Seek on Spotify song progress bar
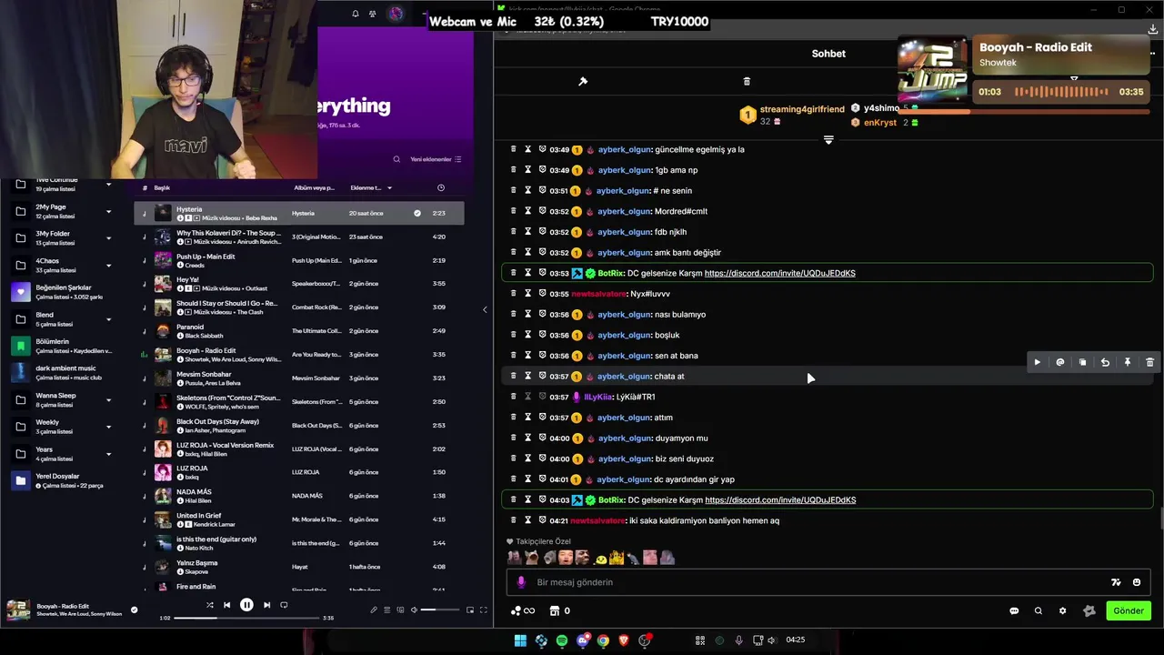 [246, 618]
